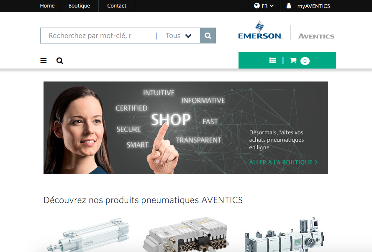Click the magnifier search submit button

pyautogui.click(x=208, y=36)
